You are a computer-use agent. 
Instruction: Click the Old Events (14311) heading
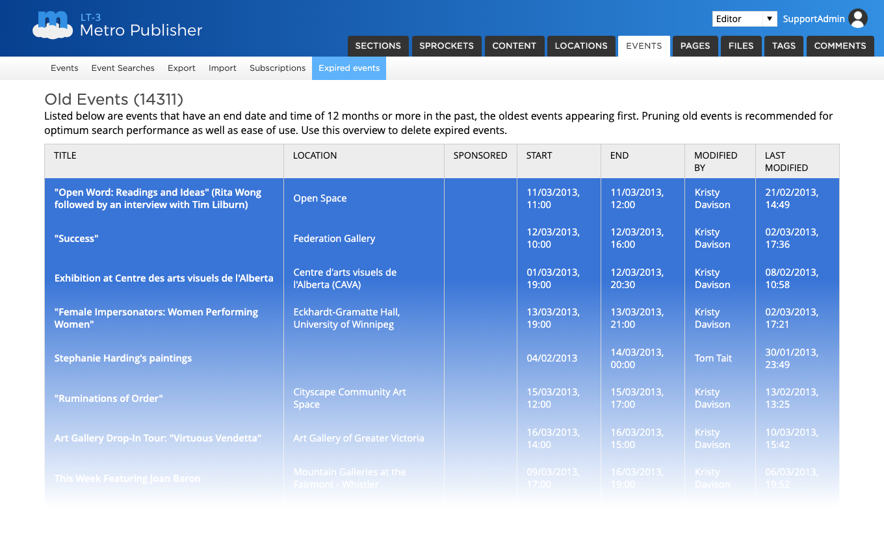coord(114,99)
